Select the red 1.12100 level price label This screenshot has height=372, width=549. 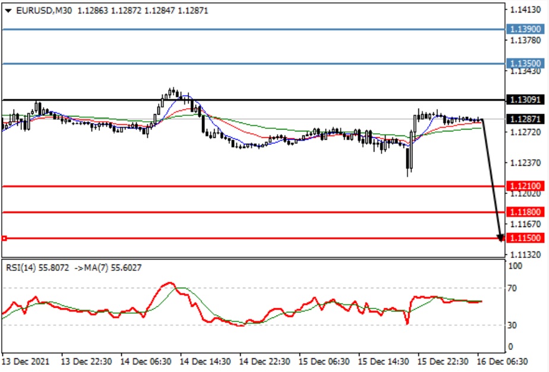[525, 186]
